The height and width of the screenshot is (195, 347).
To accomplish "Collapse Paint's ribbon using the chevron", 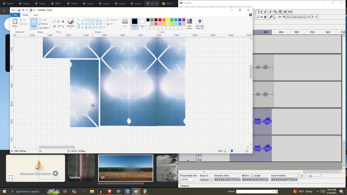I will point(246,15).
